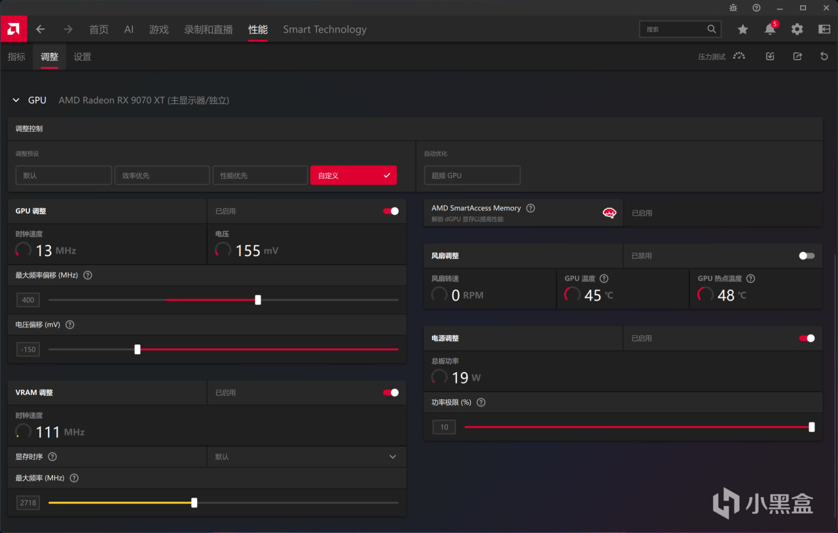Viewport: 838px width, 533px height.
Task: Click the save profile icon beside 压力测试
Action: pos(770,56)
